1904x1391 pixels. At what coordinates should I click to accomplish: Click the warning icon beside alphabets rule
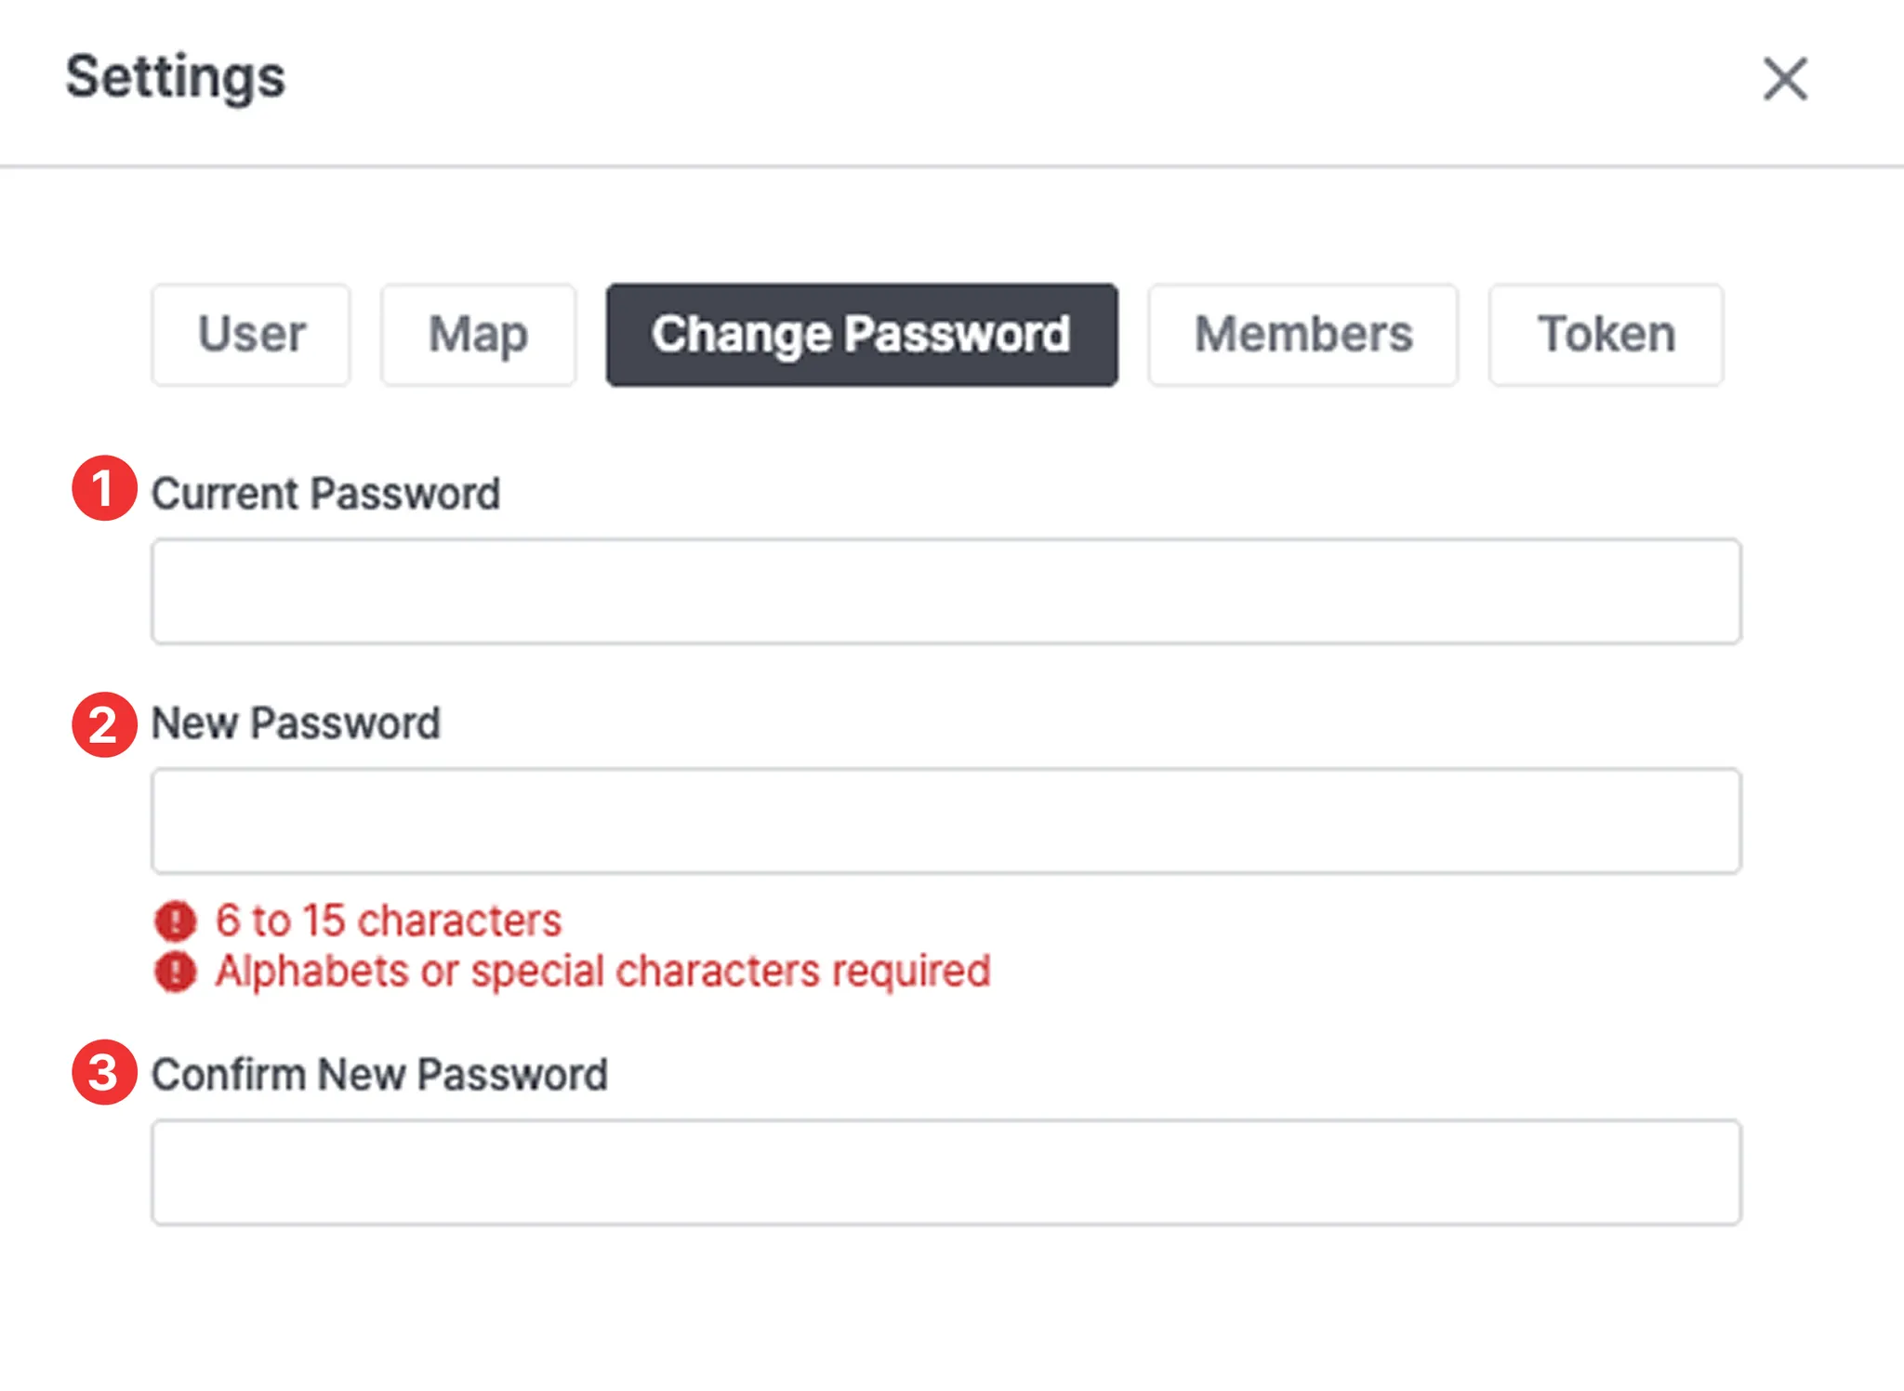pos(175,972)
